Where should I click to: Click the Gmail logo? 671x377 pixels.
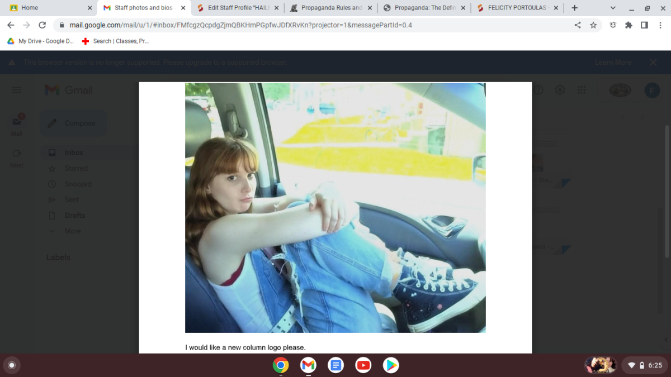click(69, 90)
